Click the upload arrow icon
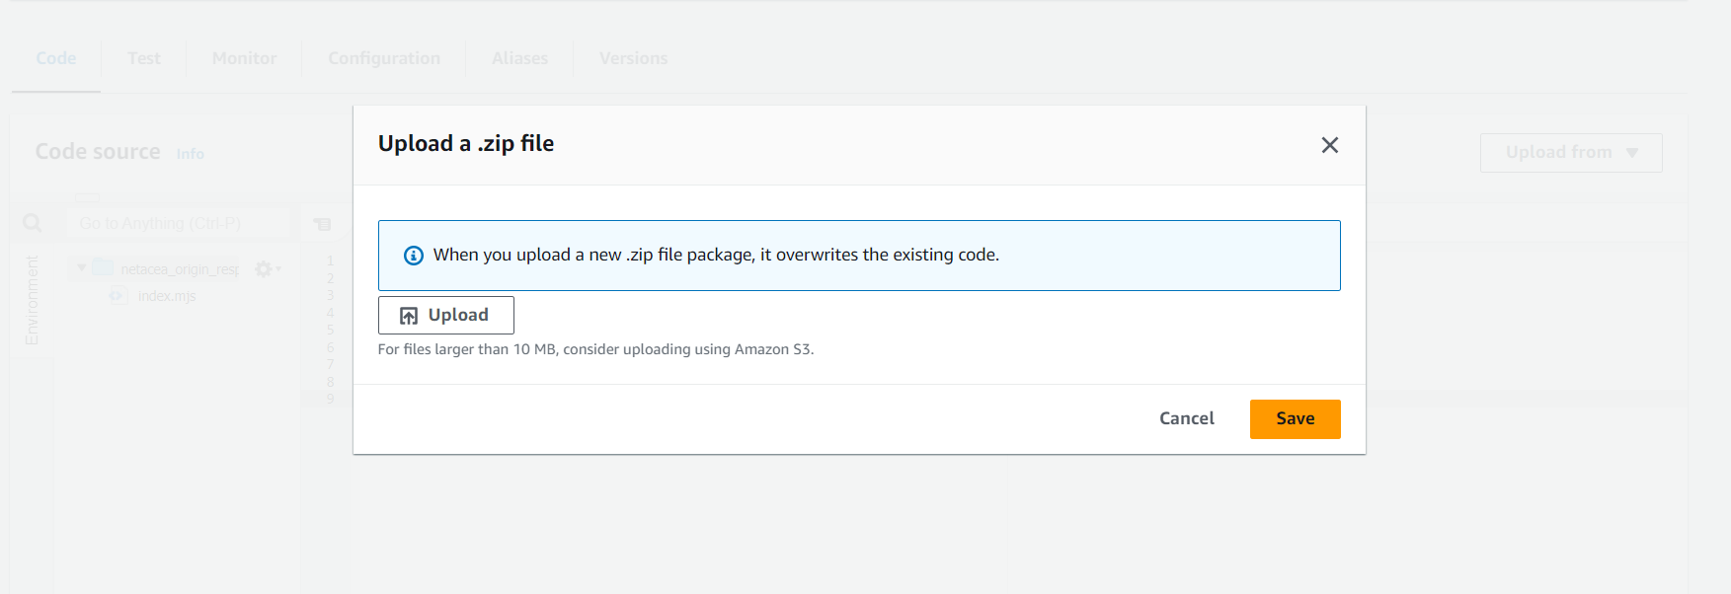Screen dimensions: 1731x594 [409, 316]
